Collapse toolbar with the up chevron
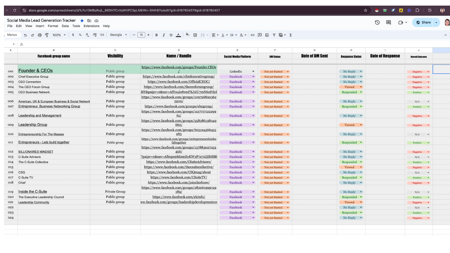The width and height of the screenshot is (450, 253). point(446,35)
